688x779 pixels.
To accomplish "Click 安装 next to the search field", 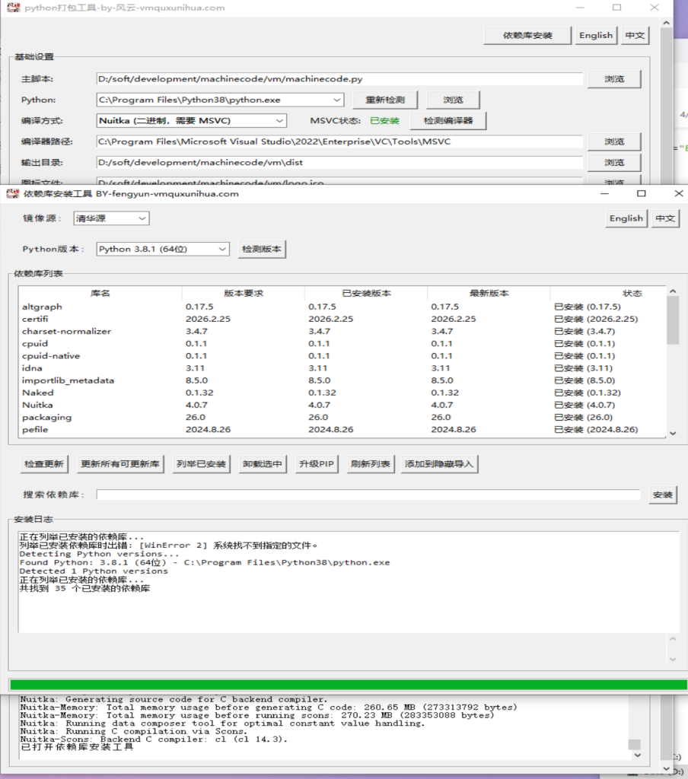I will coord(662,494).
